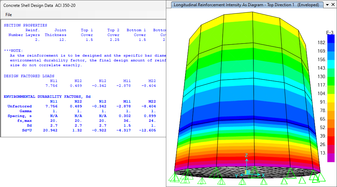
Task: Click the X axis label at the origin
Action: 263,175
